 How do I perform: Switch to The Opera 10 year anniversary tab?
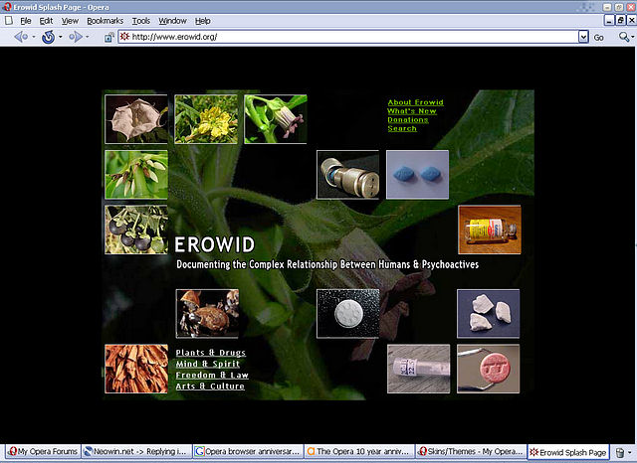coord(359,451)
